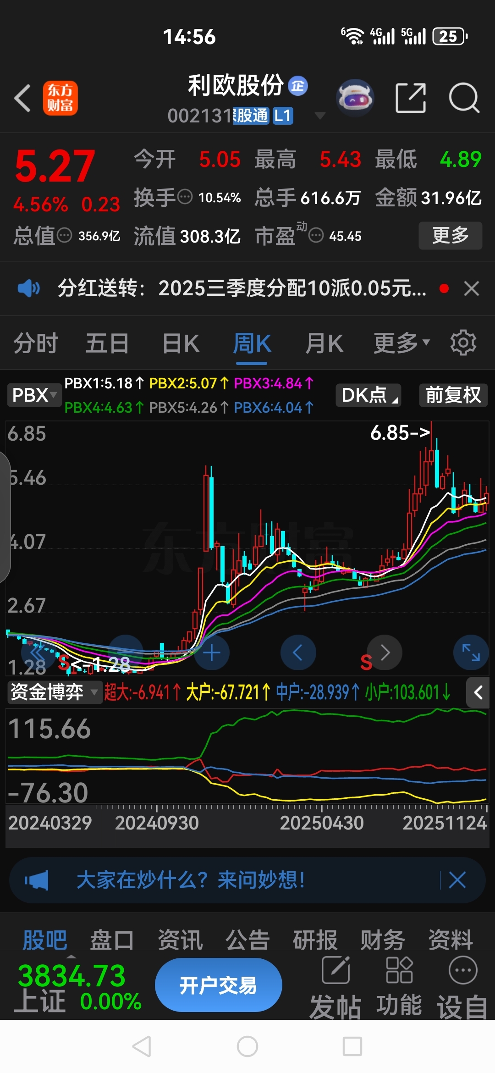This screenshot has width=495, height=1073.
Task: Switch to the 月K tab
Action: [x=324, y=343]
